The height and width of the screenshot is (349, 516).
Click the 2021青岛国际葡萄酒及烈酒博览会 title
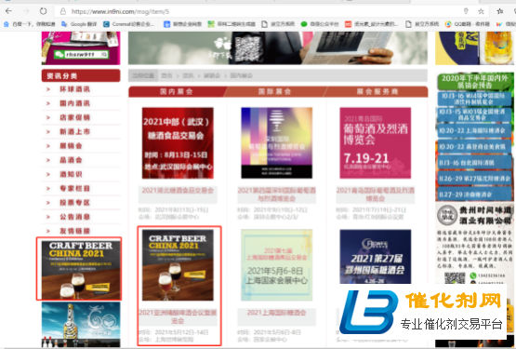click(376, 195)
